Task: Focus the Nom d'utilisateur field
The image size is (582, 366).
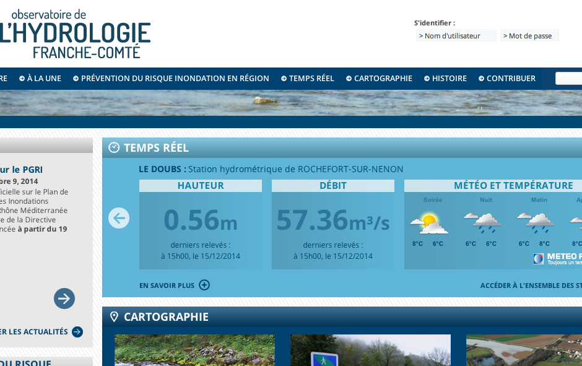Action: pyautogui.click(x=456, y=36)
